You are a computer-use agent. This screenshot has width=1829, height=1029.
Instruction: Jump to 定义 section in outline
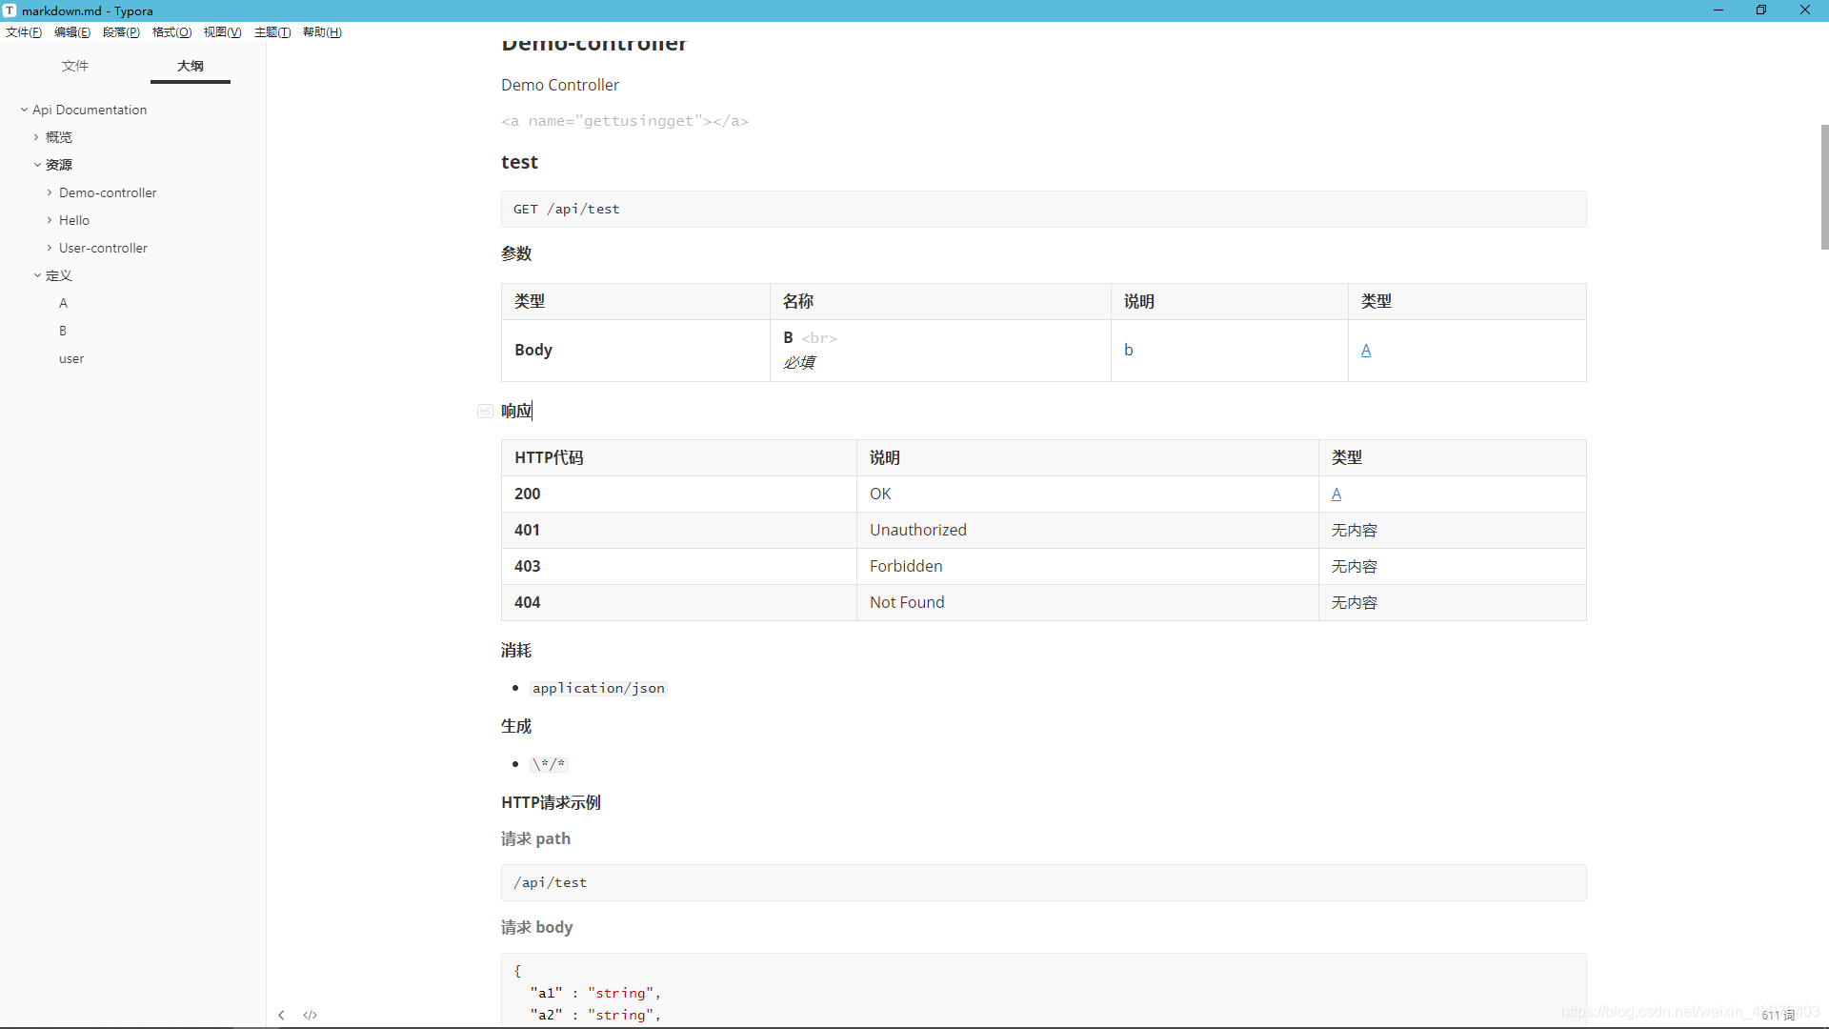pyautogui.click(x=59, y=275)
